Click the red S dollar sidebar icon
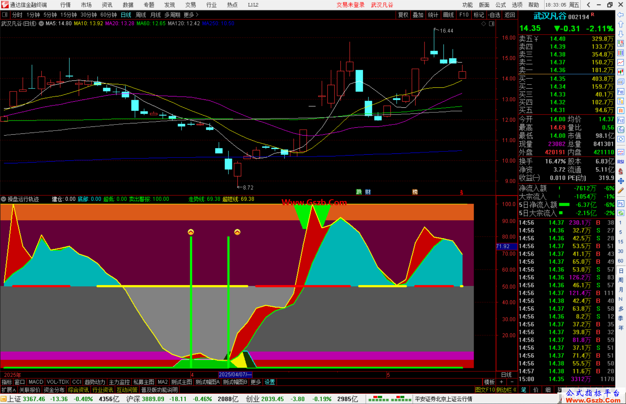The height and width of the screenshot is (404, 626). (x=620, y=171)
